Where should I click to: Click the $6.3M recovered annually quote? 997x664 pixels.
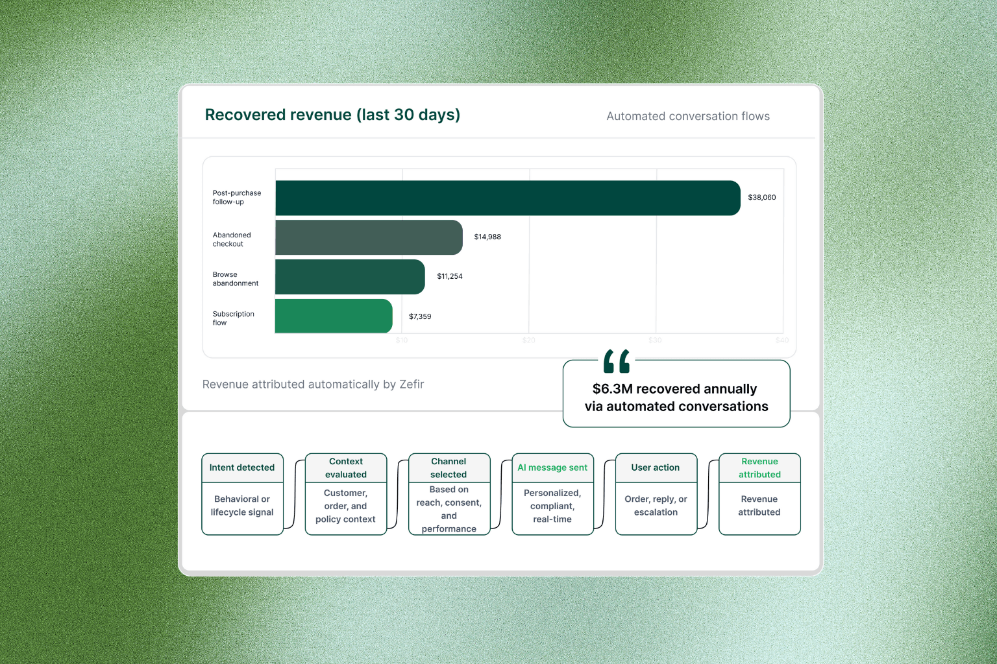(x=676, y=397)
